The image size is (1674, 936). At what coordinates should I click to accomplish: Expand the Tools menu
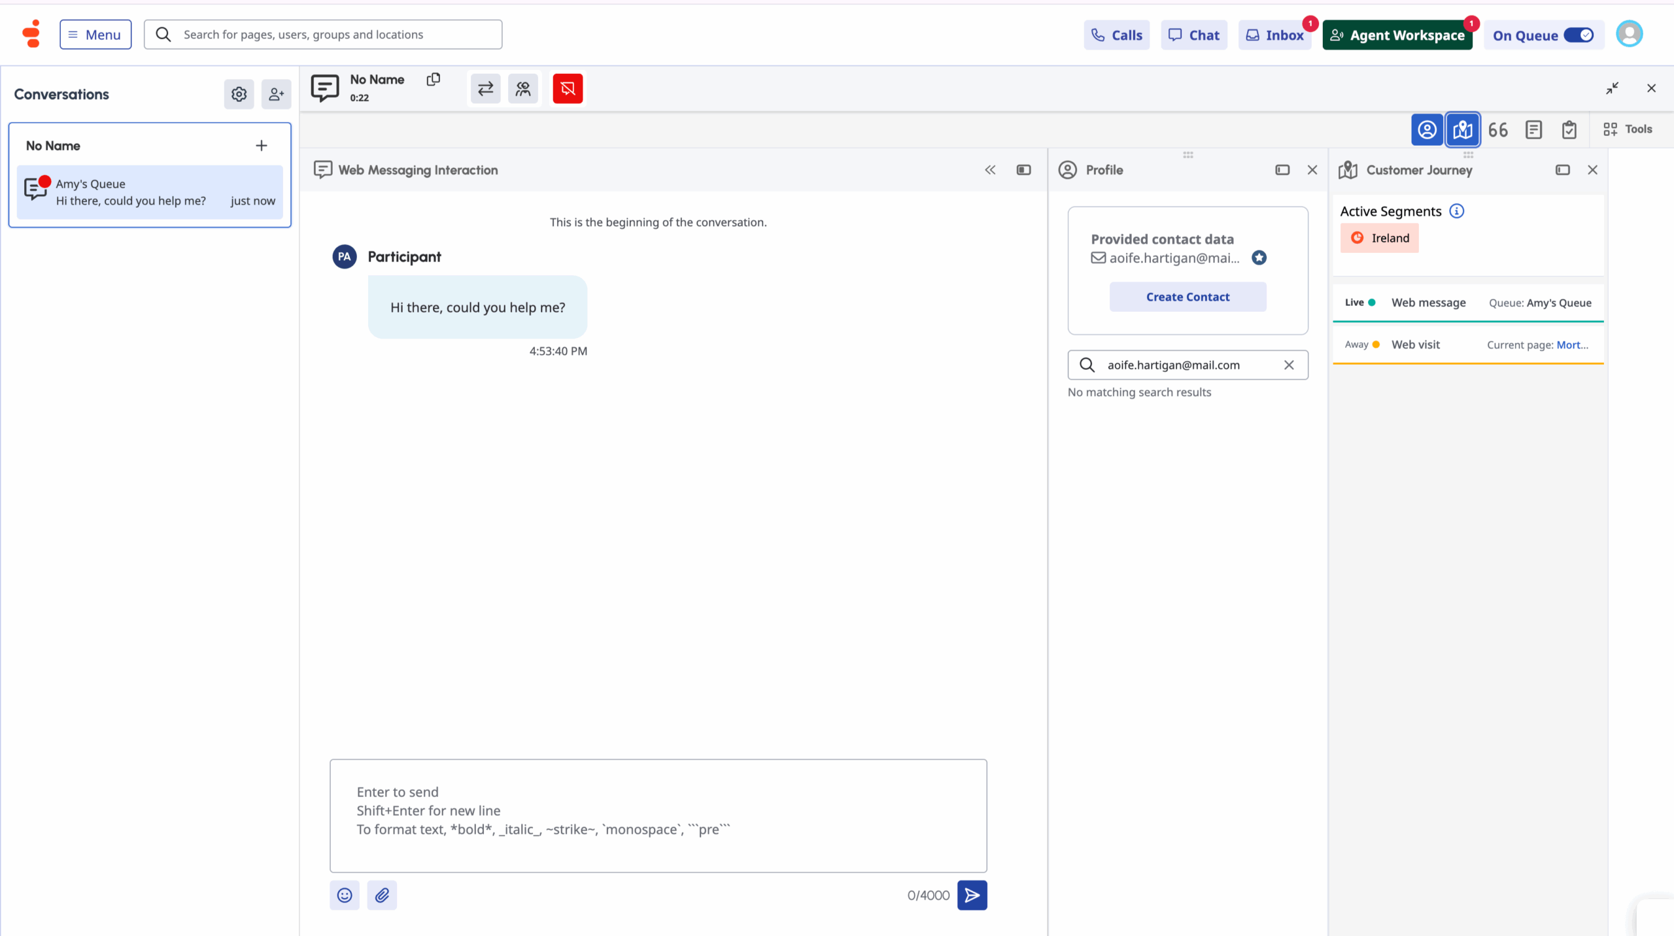tap(1628, 129)
